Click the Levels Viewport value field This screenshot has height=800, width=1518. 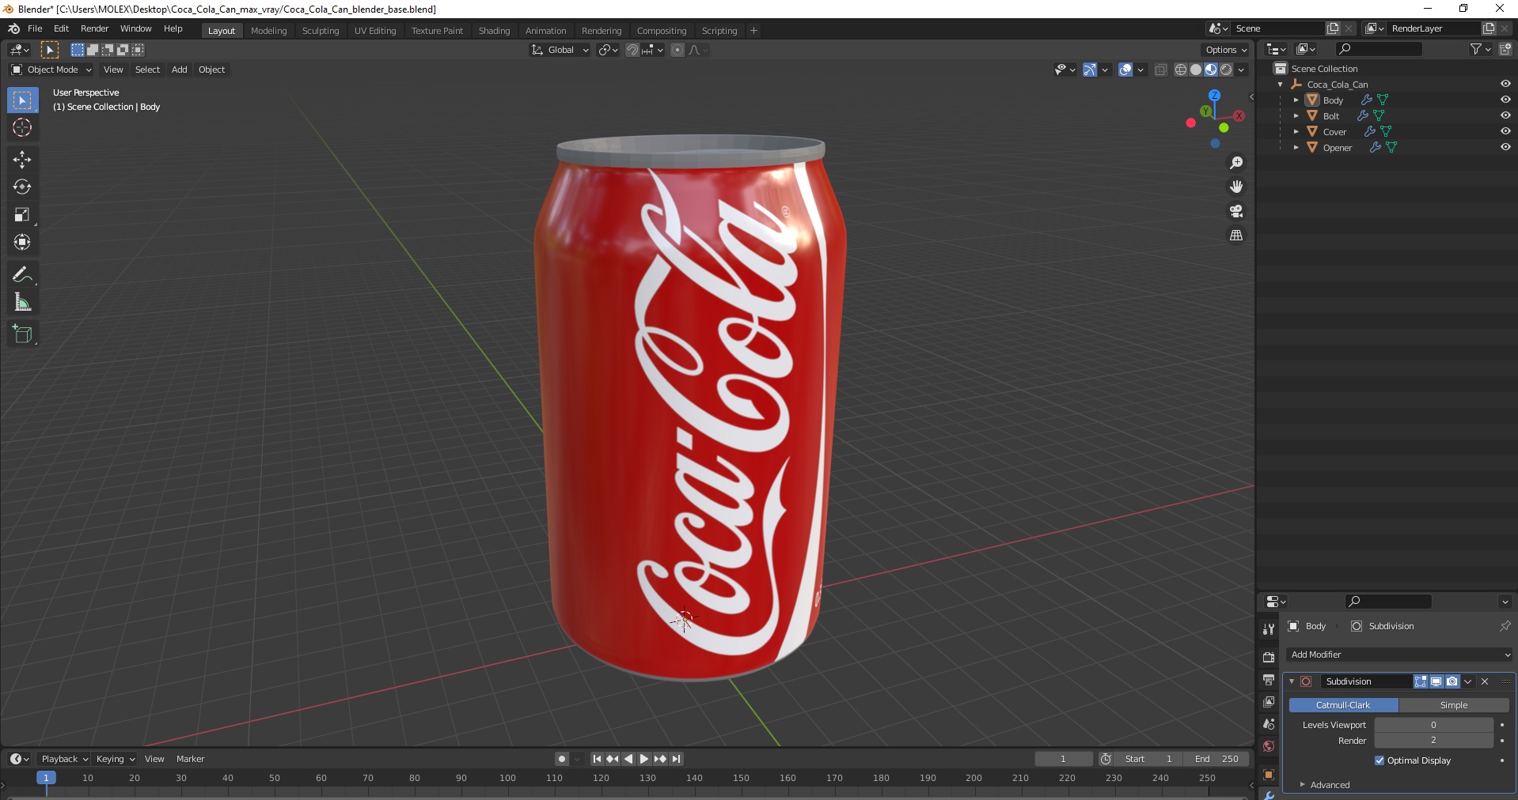tap(1433, 725)
